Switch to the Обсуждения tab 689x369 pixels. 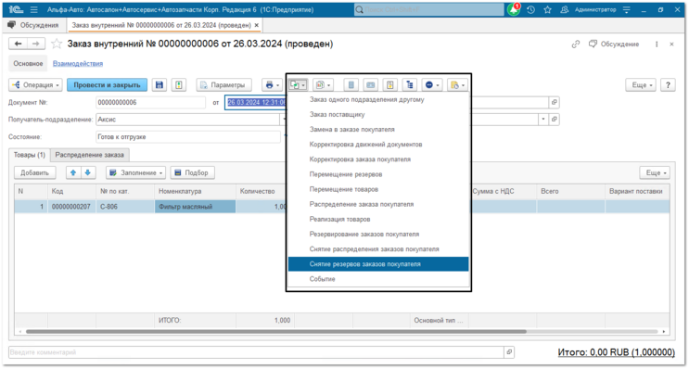point(33,25)
